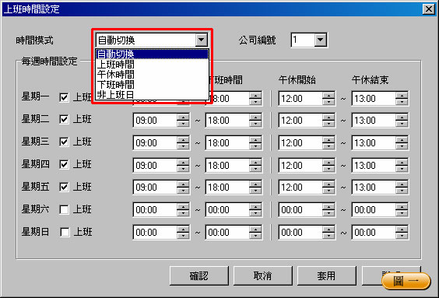
Task: Increase 星期四 午休開始 with up arrow
Action: pyautogui.click(x=328, y=163)
